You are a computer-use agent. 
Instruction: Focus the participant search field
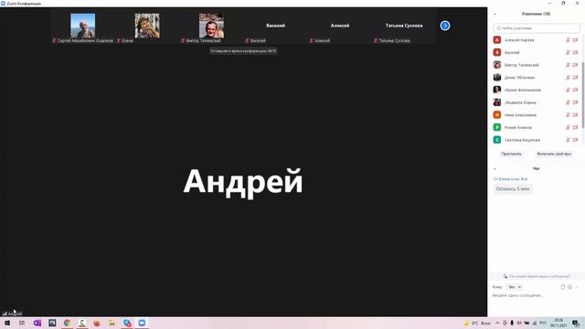[537, 28]
